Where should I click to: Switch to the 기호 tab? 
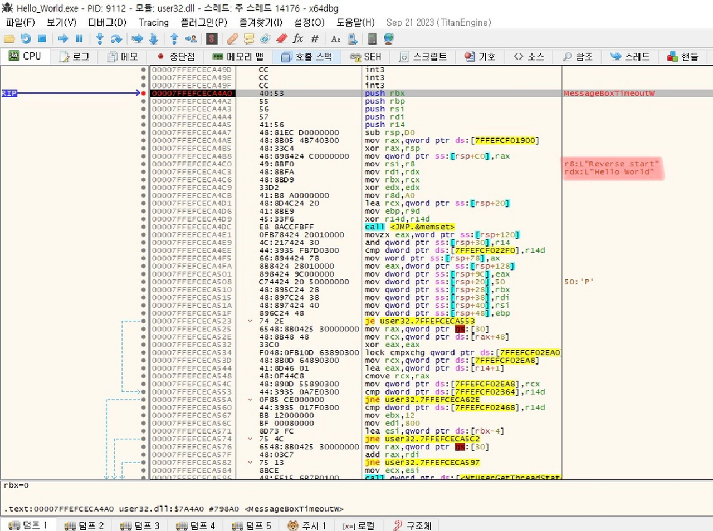click(x=480, y=56)
